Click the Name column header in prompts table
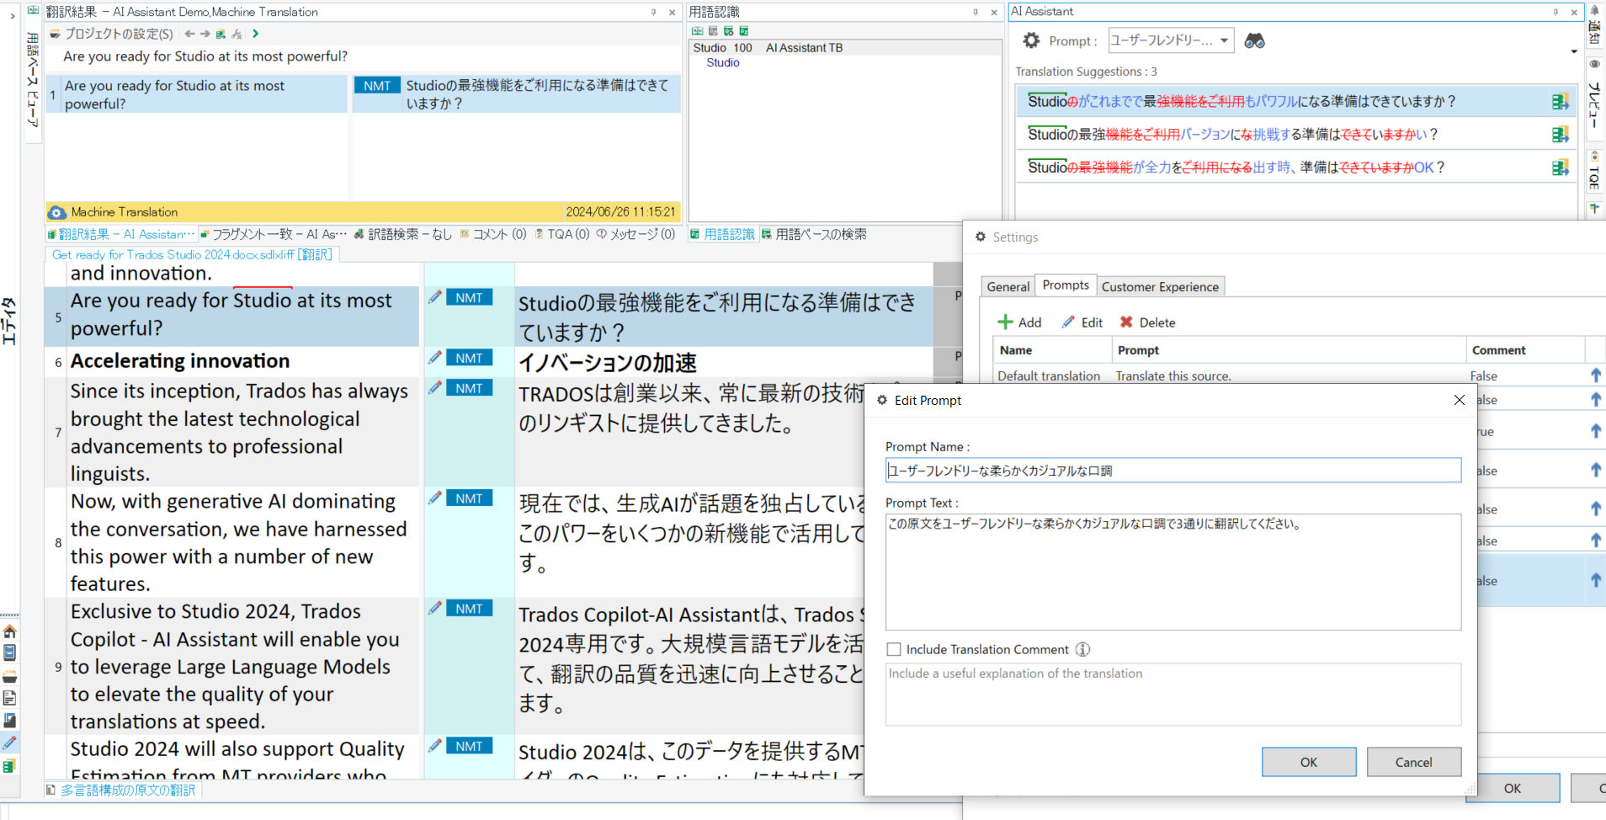The width and height of the screenshot is (1606, 820). (1053, 350)
